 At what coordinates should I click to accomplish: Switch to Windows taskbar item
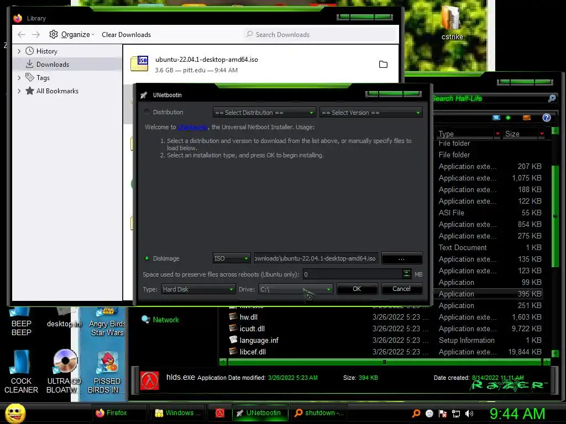click(x=177, y=413)
